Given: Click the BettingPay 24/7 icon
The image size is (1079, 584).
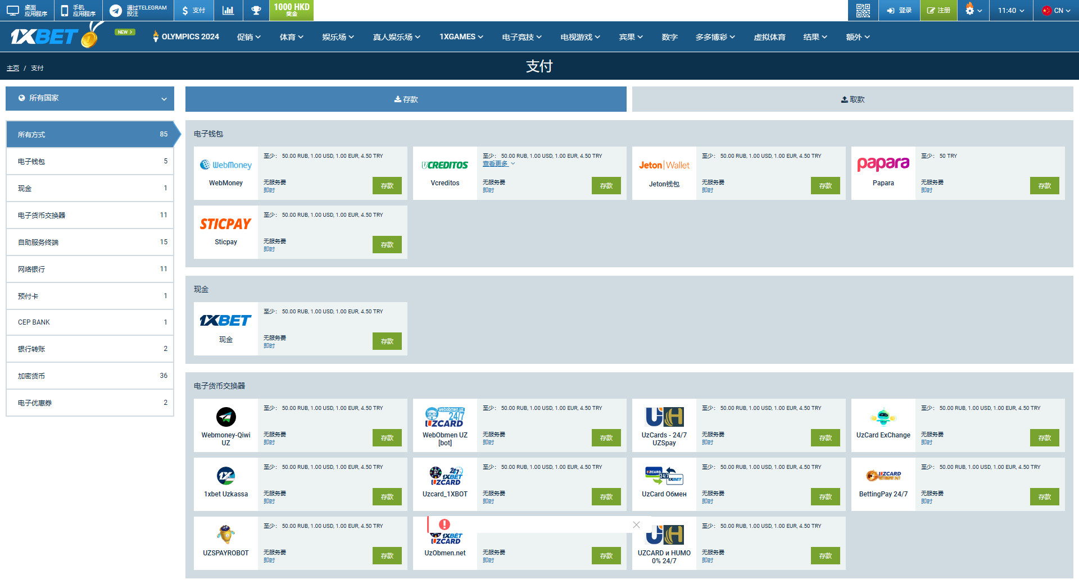Looking at the screenshot, I should [883, 476].
